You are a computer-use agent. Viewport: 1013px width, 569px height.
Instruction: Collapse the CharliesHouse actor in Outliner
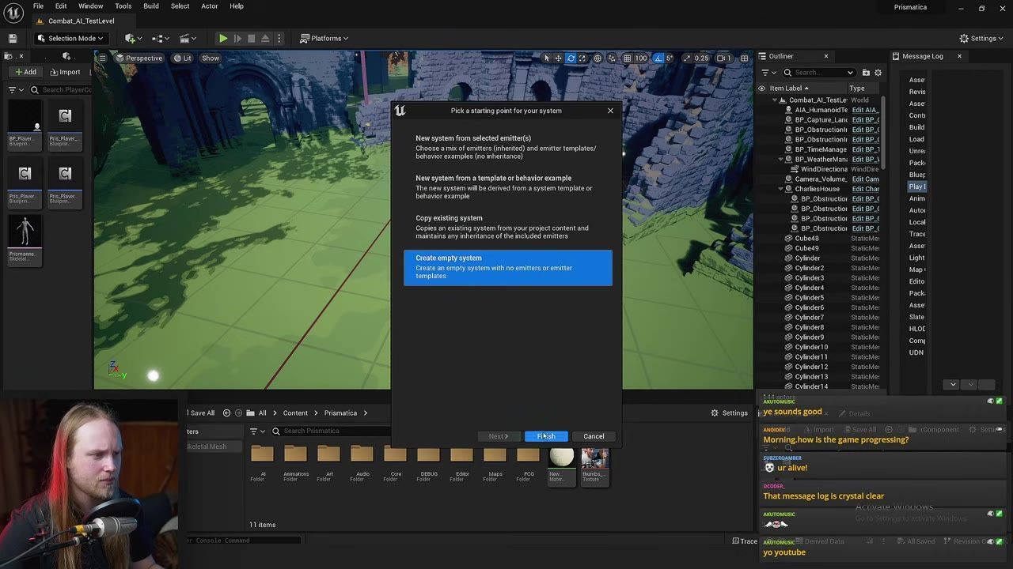(781, 189)
